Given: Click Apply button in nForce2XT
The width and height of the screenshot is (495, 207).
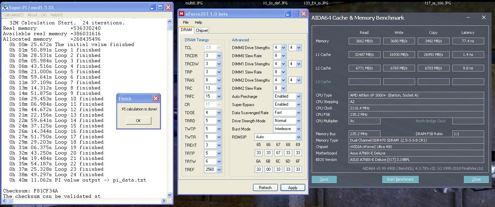Looking at the screenshot, I should click(293, 187).
